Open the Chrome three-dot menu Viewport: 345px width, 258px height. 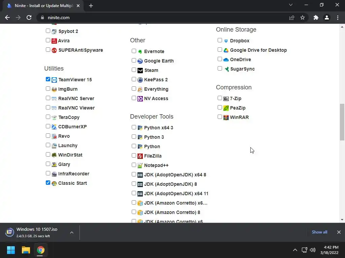tap(338, 17)
